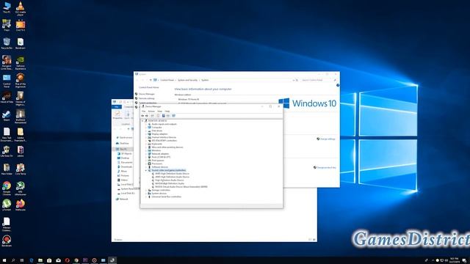Viewport: 470px width, 264px height.
Task: Expand the Keyboards node
Action: click(146, 144)
